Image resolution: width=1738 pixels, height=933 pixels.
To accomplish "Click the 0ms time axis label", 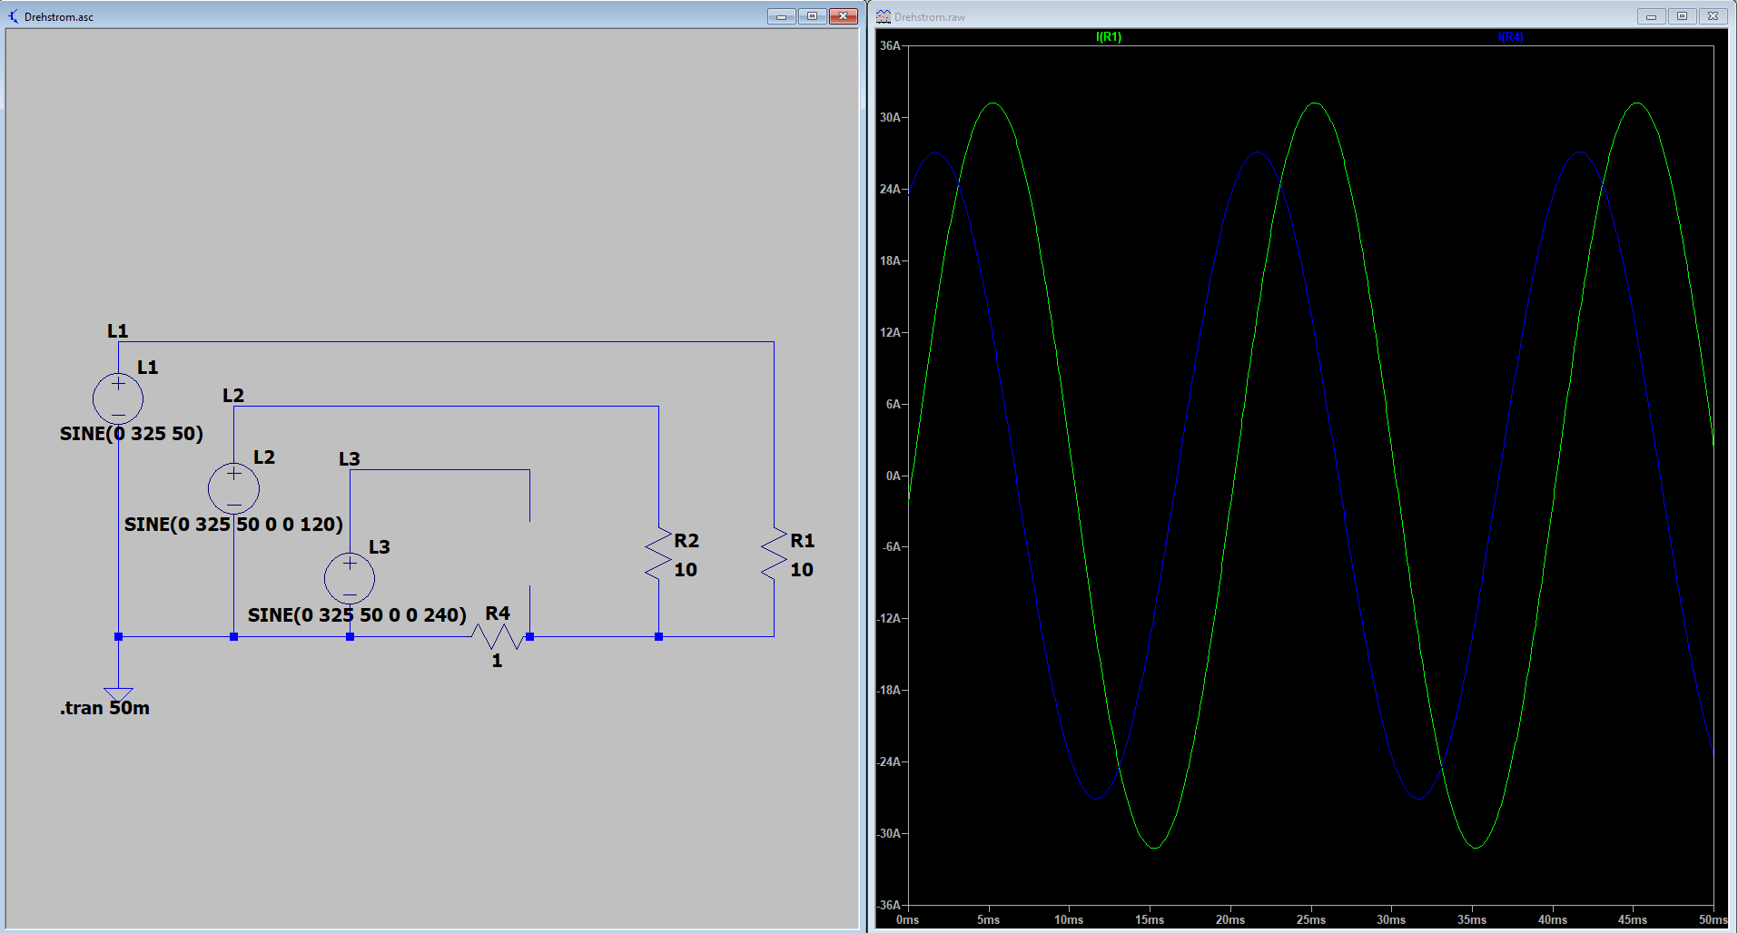I will pos(907,919).
